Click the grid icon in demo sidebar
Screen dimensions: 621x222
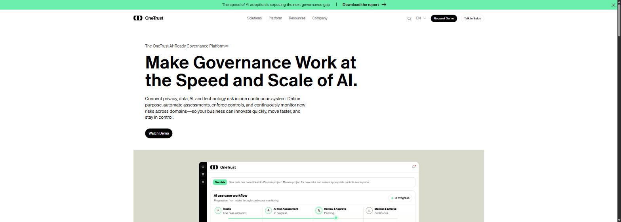[203, 175]
